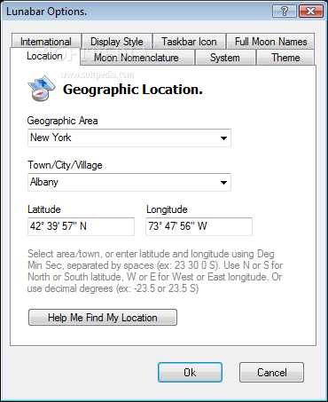Close the Lunabar Options dialog
The width and height of the screenshot is (328, 402).
coord(311,12)
